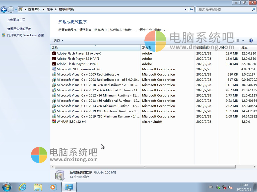Image resolution: width=257 pixels, height=192 pixels.
Task: Open 查看已安装的更新 link
Action: (19, 29)
